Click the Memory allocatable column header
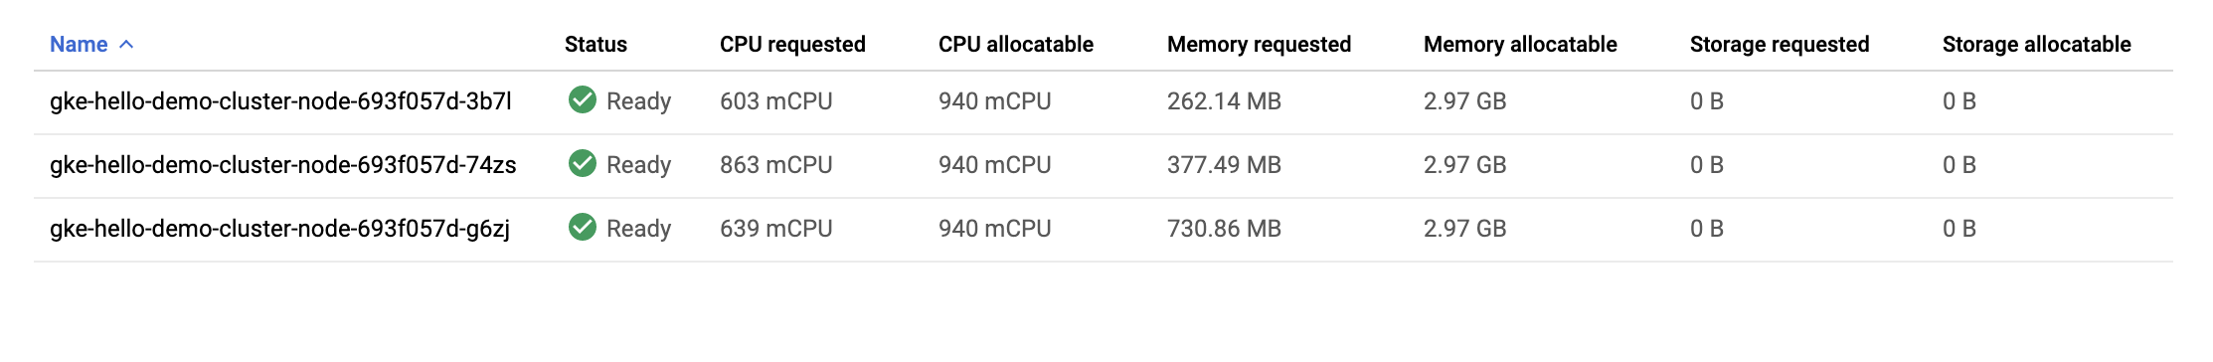This screenshot has height=362, width=2213. [x=1520, y=45]
